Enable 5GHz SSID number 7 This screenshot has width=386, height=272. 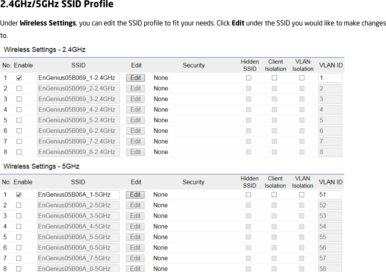coord(19,258)
